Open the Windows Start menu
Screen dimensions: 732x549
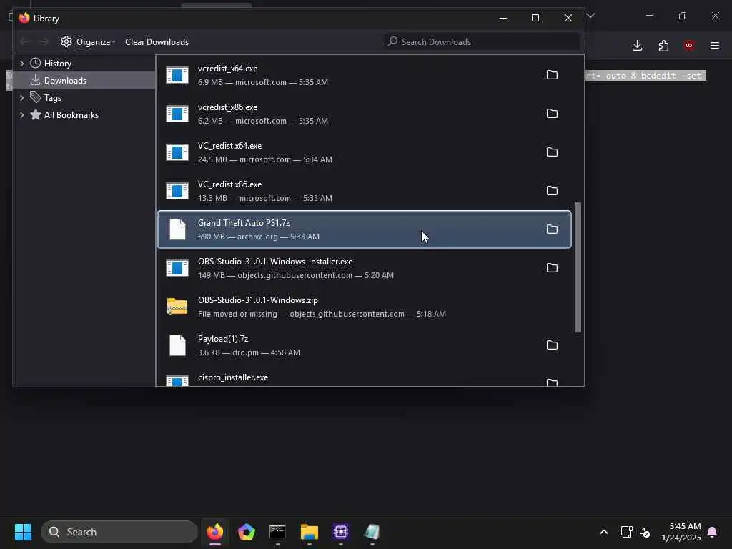point(24,532)
